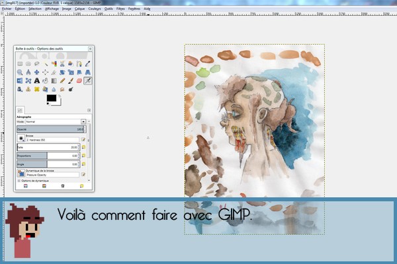Screen dimensions: 397x264
Task: Select the Cage Transform tool
Action: tap(28, 81)
